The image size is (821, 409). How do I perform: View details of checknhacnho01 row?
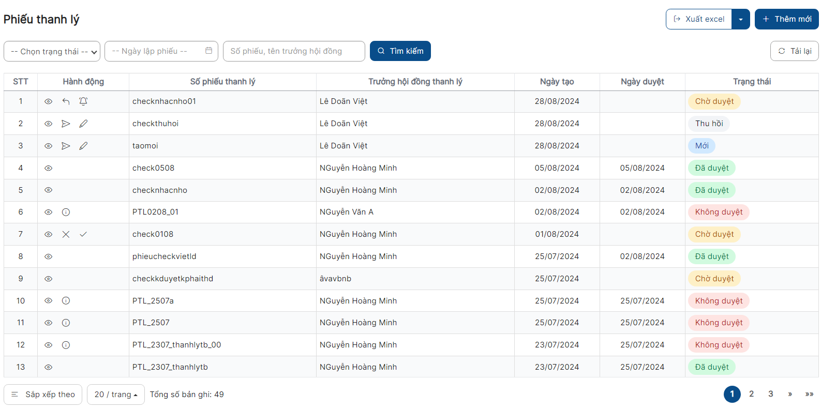pos(48,101)
